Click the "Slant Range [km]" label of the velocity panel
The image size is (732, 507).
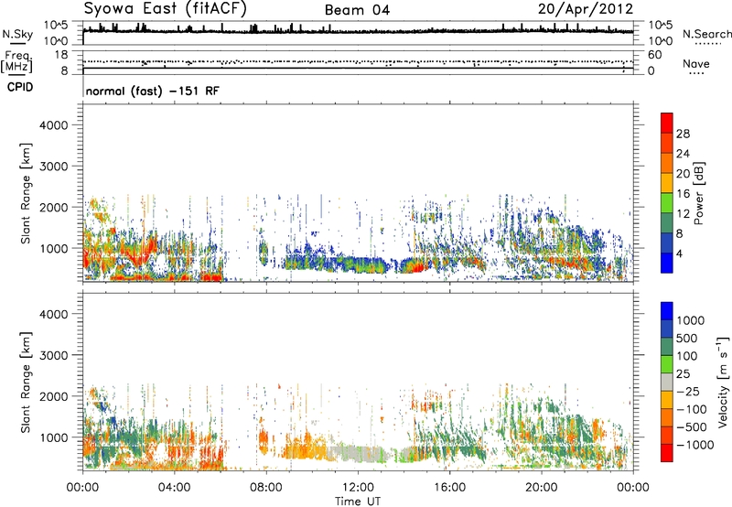[26, 383]
